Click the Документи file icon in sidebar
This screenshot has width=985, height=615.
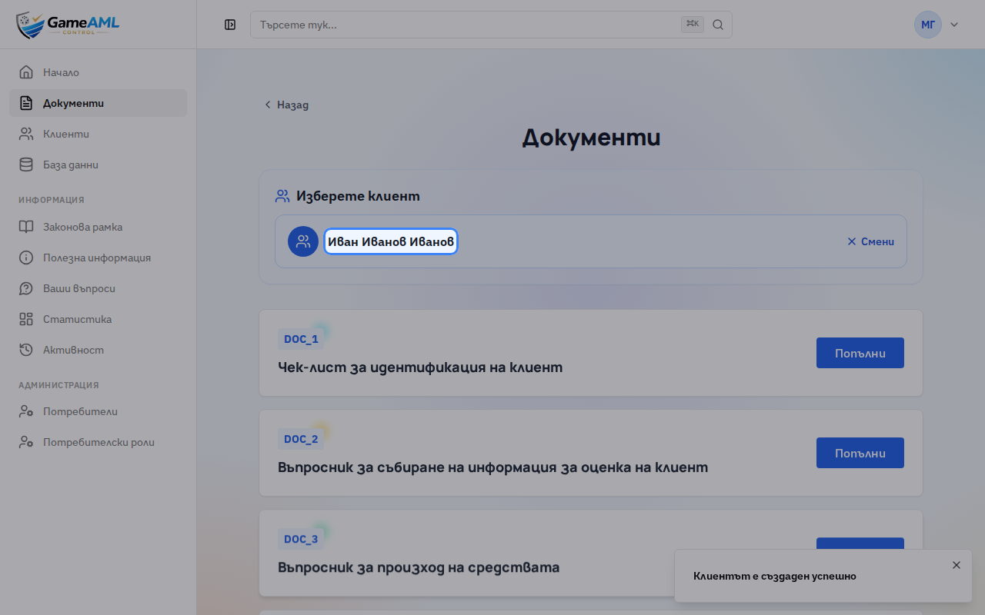(x=26, y=103)
